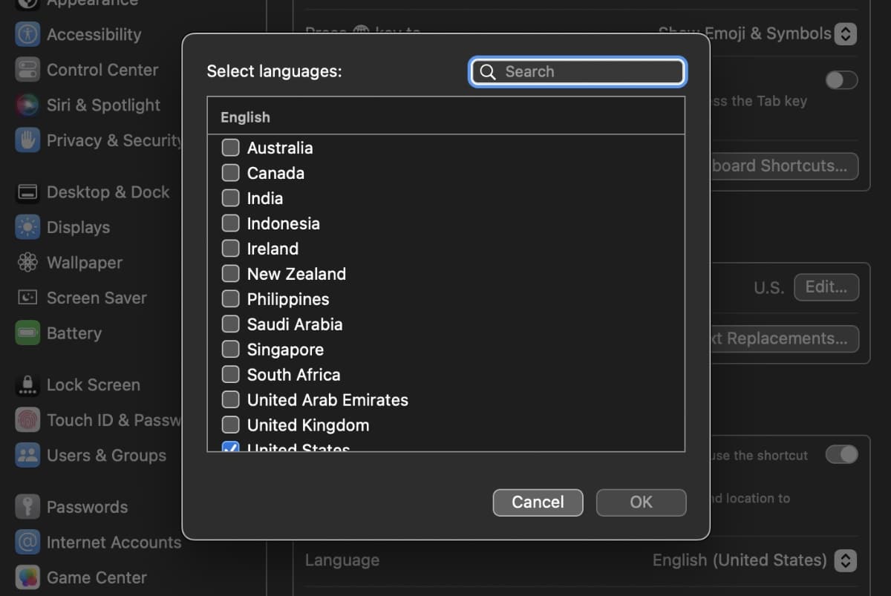
Task: Open Screen Saver in the sidebar
Action: 96,298
